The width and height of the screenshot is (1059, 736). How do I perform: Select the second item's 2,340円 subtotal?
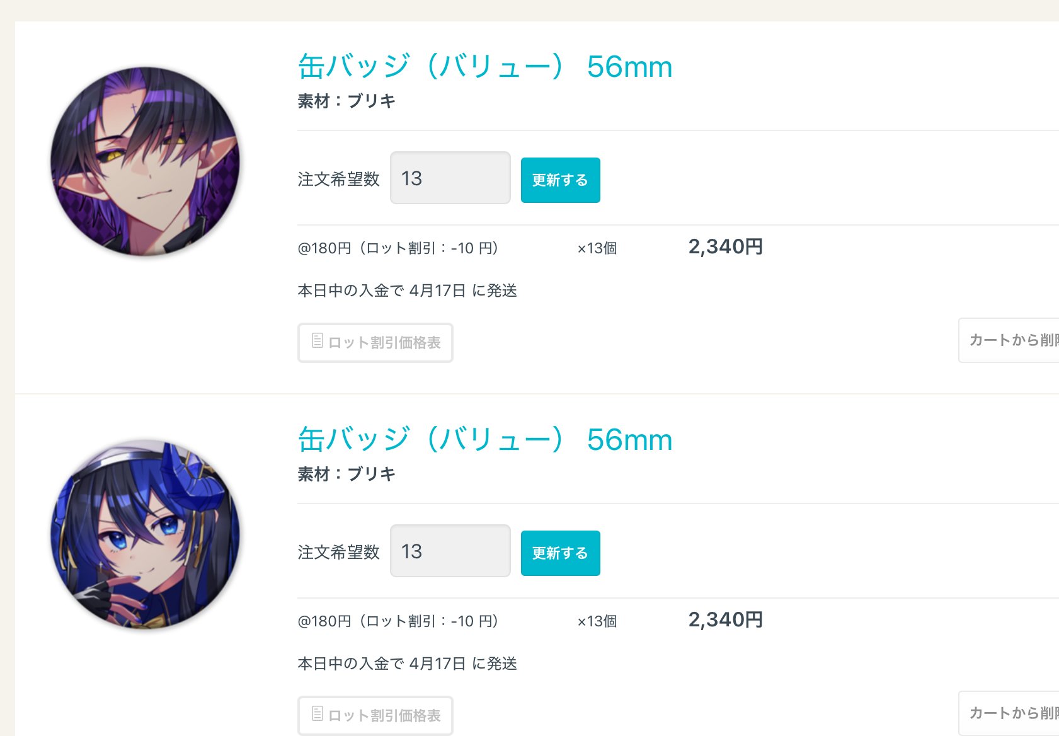[x=726, y=619]
